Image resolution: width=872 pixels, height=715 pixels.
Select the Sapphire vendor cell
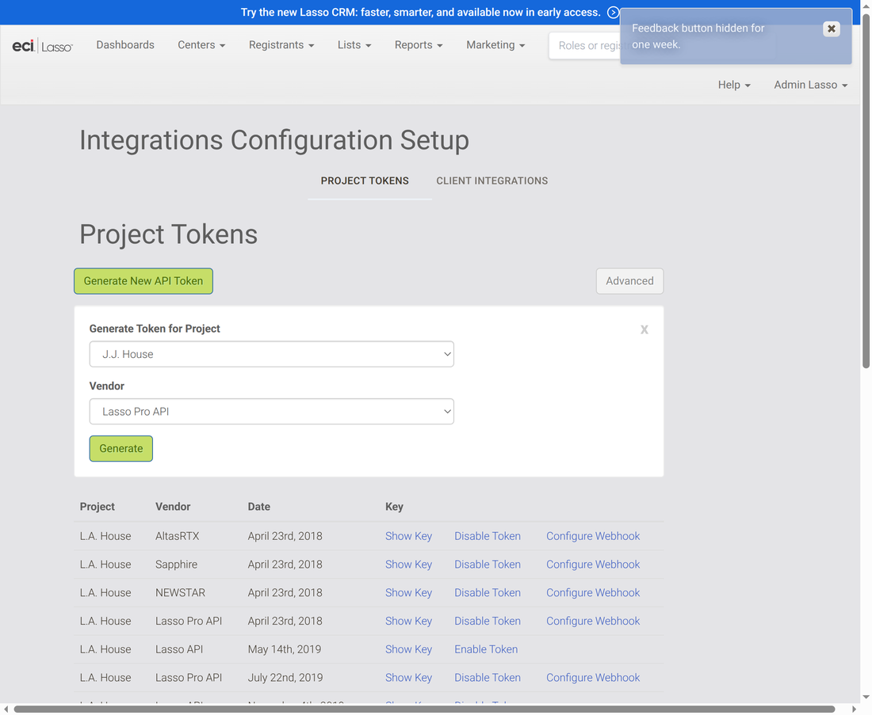(176, 565)
